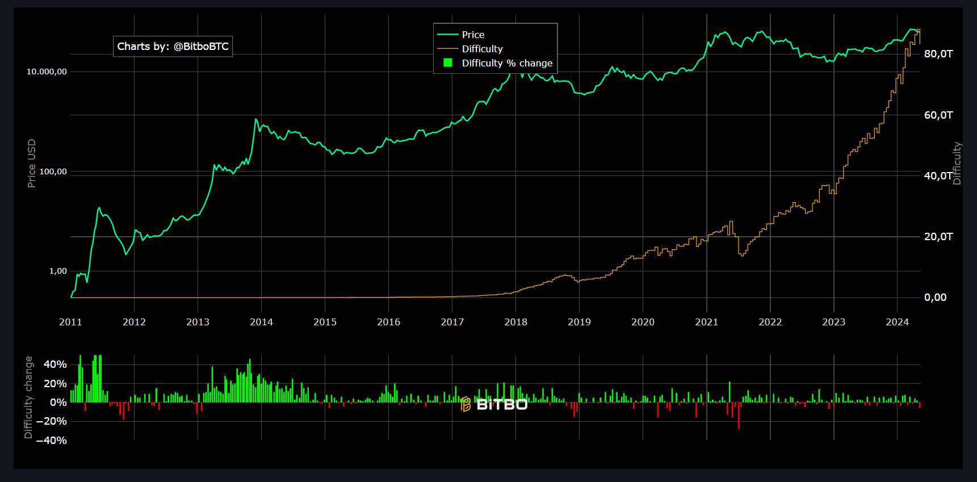Click the 80,0T difficulty axis label

point(938,54)
